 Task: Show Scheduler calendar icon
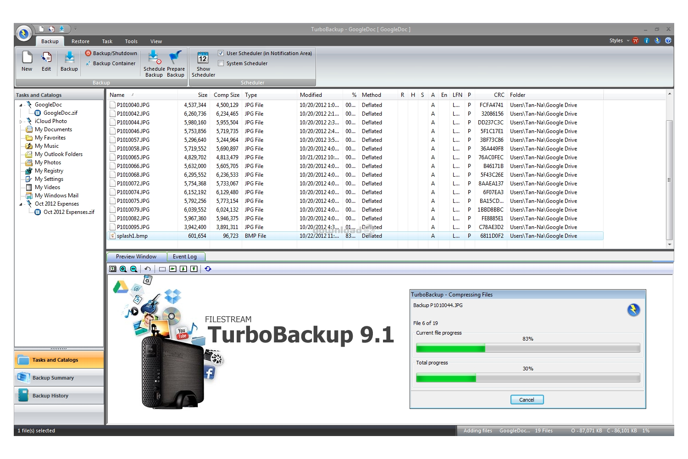(x=203, y=64)
